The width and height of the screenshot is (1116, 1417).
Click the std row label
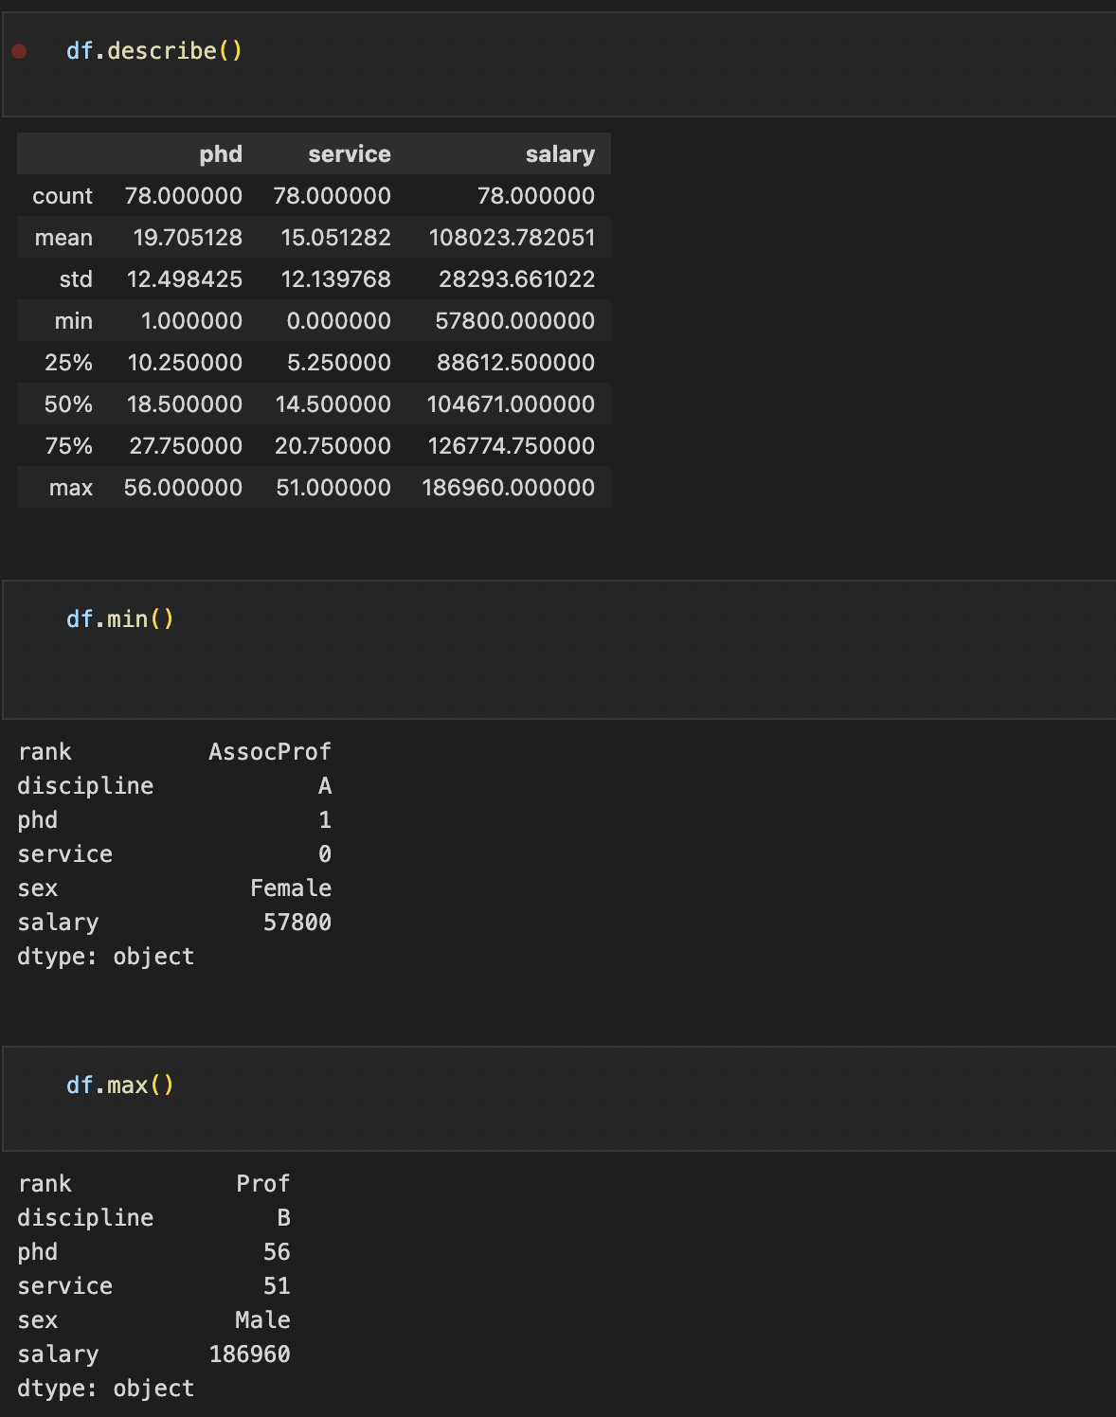click(x=76, y=279)
